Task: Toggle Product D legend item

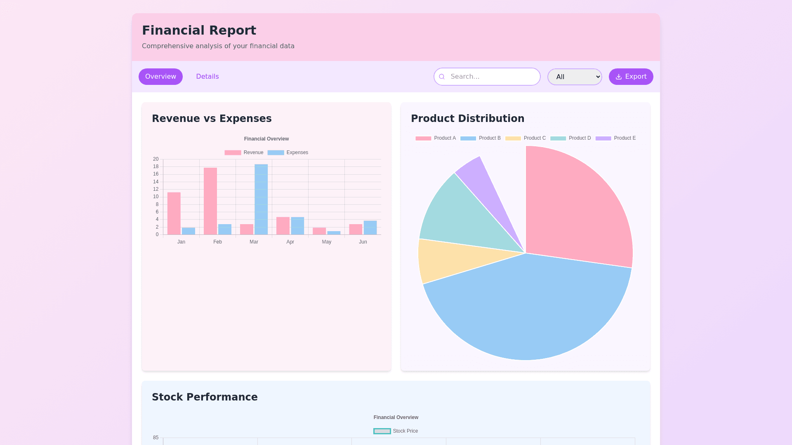Action: click(558, 138)
